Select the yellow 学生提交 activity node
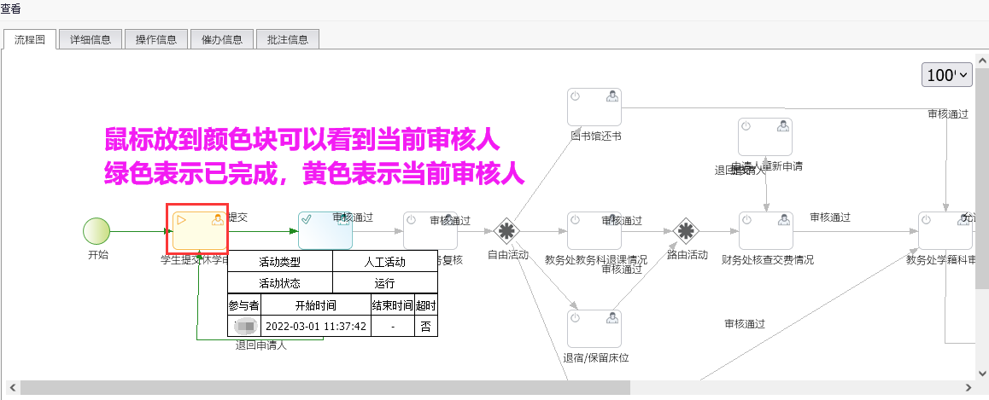The width and height of the screenshot is (989, 400). (199, 230)
